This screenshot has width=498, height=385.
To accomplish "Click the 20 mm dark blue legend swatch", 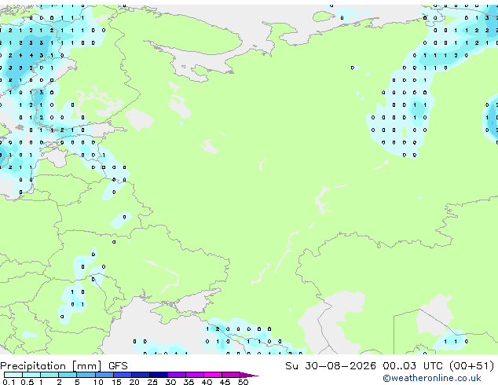I will (x=140, y=375).
